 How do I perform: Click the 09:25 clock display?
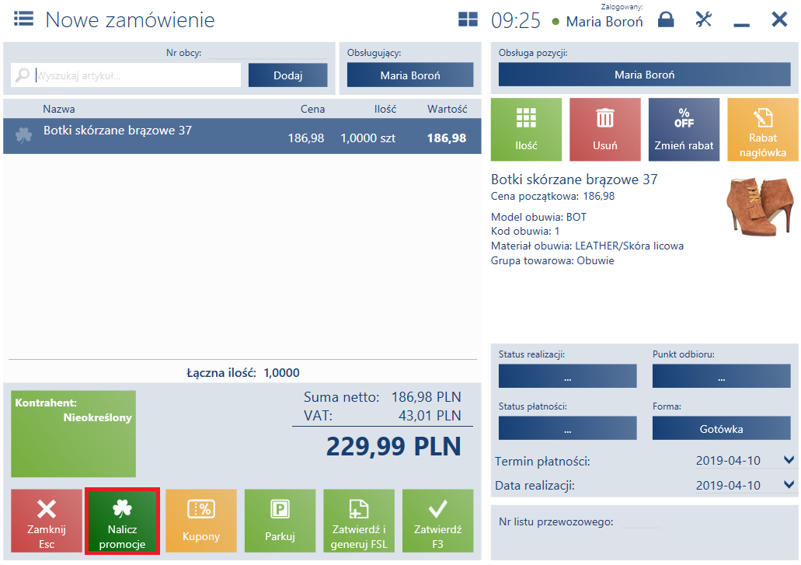(x=515, y=20)
